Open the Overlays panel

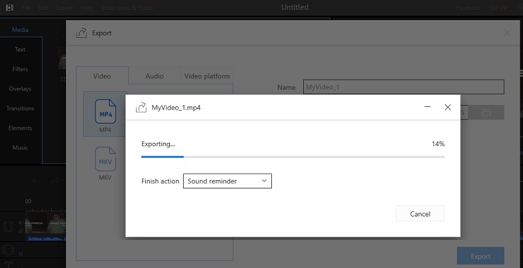(20, 89)
